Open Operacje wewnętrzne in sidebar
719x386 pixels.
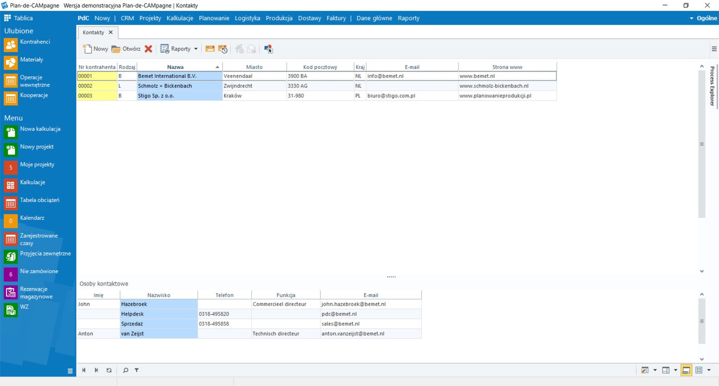pyautogui.click(x=27, y=81)
